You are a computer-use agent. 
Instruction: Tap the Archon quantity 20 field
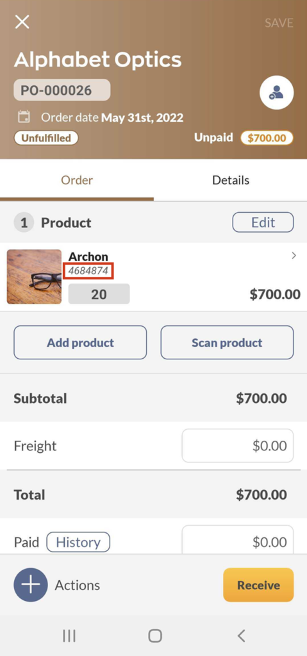click(99, 294)
